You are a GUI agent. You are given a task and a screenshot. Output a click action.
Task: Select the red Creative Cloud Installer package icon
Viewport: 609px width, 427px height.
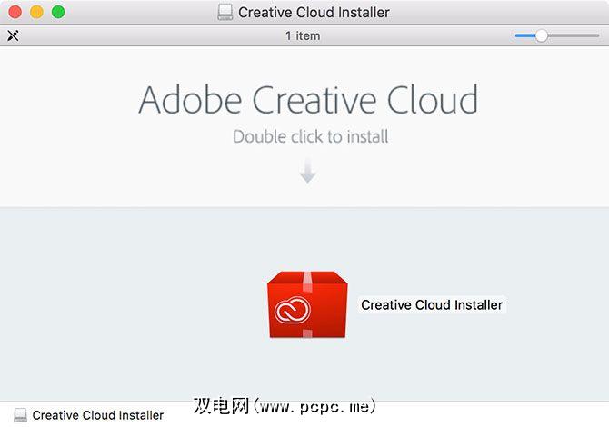(x=307, y=304)
